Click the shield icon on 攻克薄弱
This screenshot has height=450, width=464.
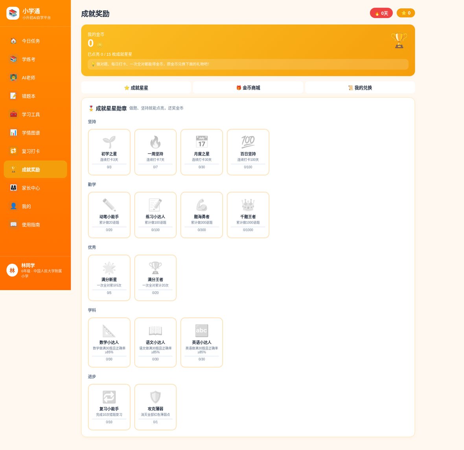[x=155, y=397]
